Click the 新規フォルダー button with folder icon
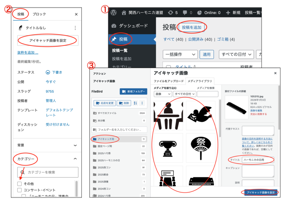The image size is (289, 203). 133,91
